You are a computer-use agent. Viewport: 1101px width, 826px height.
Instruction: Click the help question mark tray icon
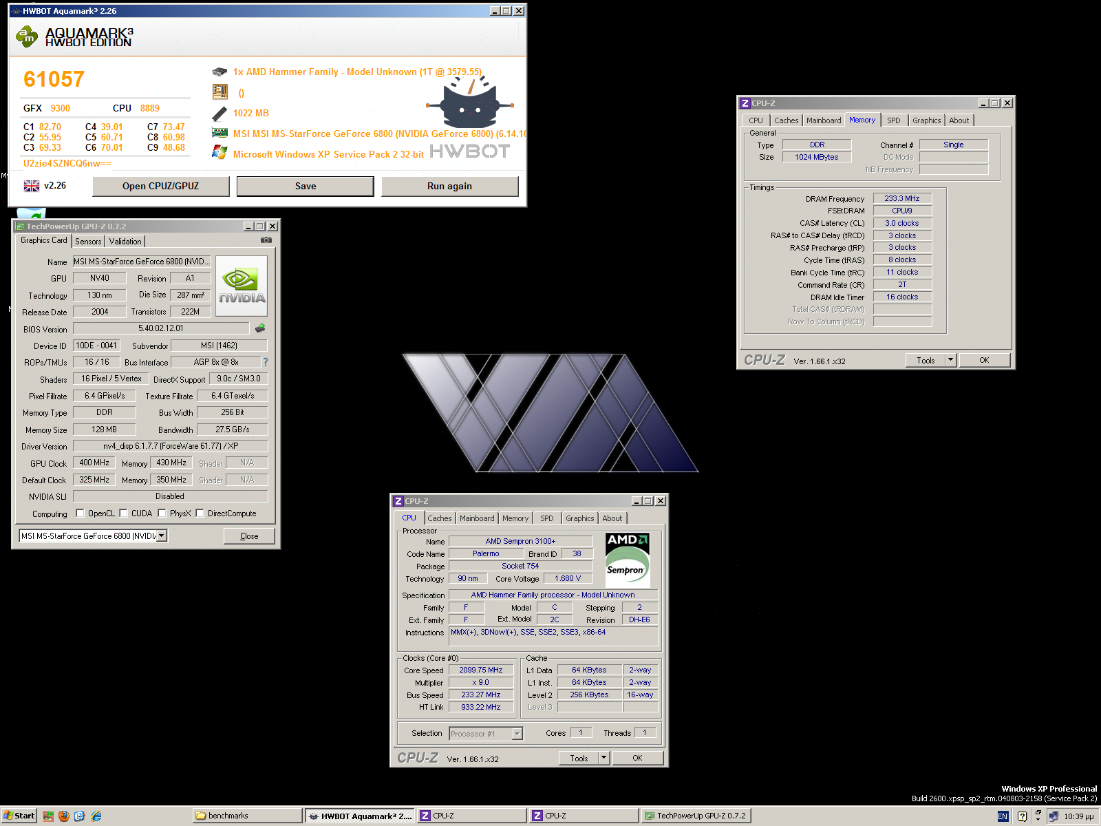click(1022, 816)
